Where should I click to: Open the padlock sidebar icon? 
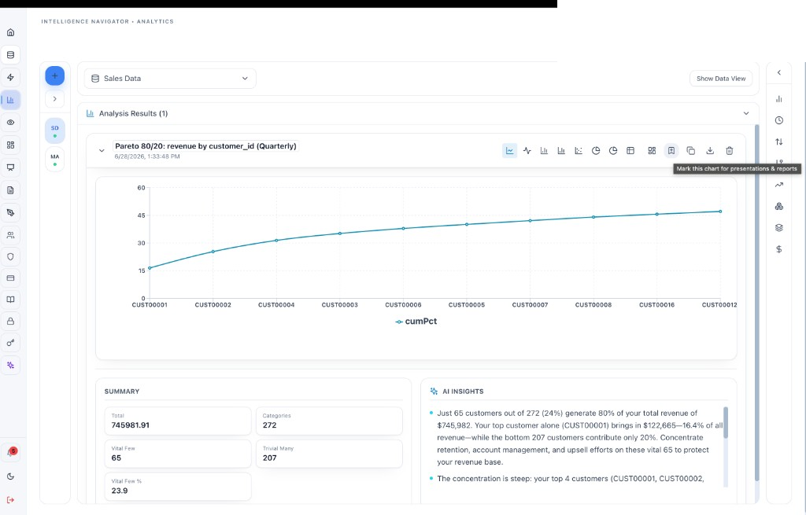(10, 321)
